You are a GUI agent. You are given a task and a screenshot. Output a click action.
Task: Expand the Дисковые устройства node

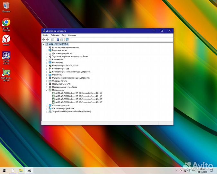click(47, 53)
